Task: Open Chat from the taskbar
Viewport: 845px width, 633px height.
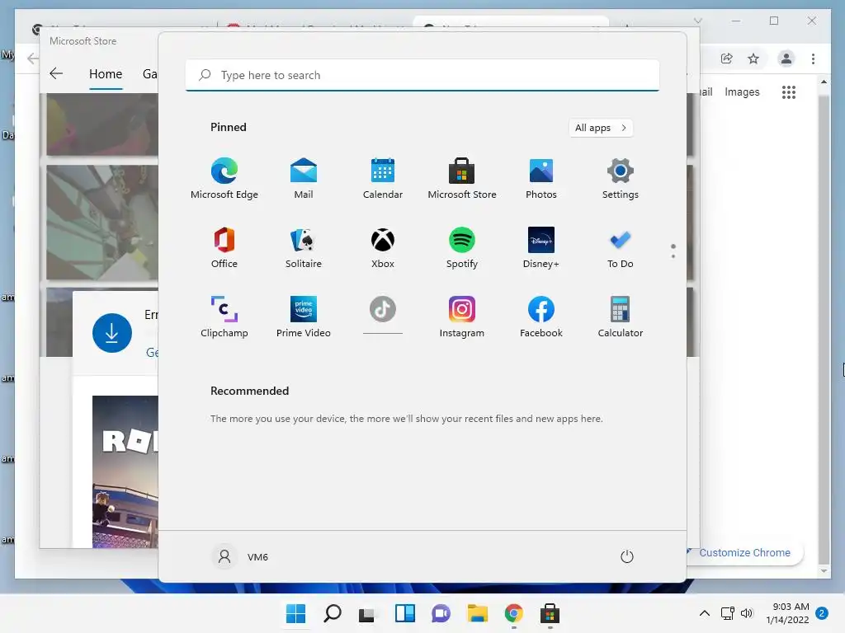Action: (441, 613)
